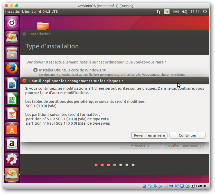Open the sound volume indicator

click(184, 12)
